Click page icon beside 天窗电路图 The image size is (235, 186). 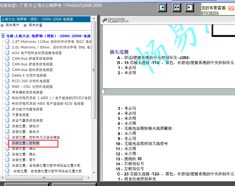pyautogui.click(x=7, y=114)
